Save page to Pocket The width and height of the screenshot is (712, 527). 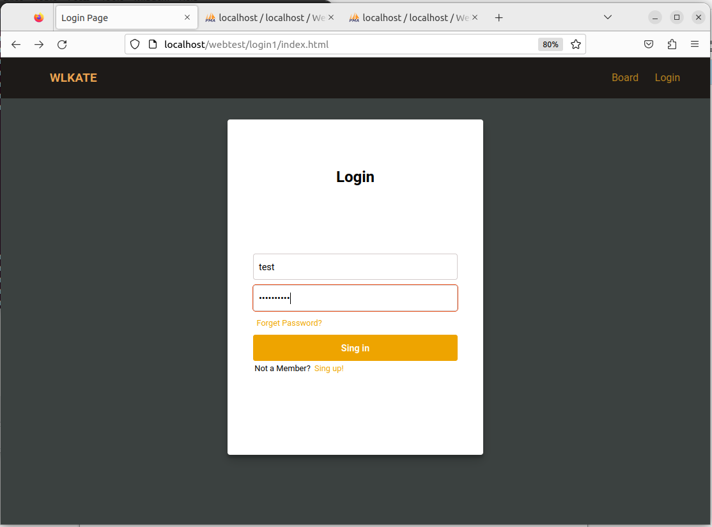point(649,45)
